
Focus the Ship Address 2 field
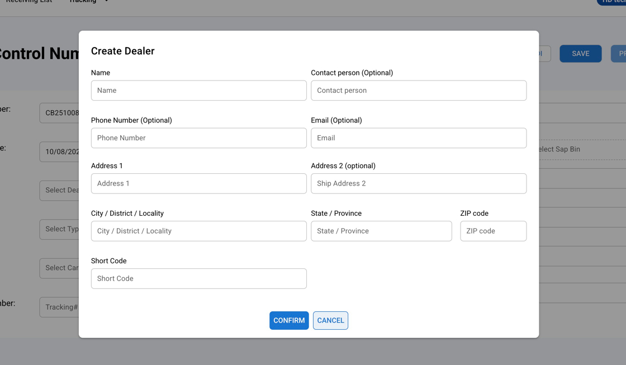[x=418, y=183]
